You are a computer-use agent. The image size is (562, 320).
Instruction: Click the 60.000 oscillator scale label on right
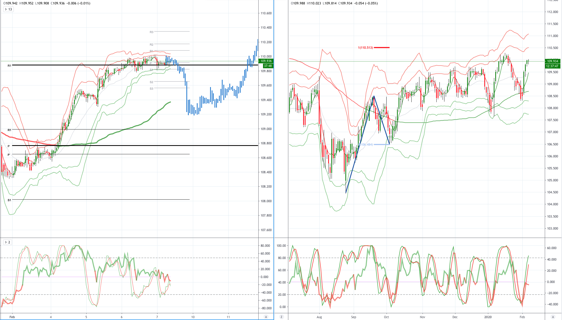tap(552, 248)
